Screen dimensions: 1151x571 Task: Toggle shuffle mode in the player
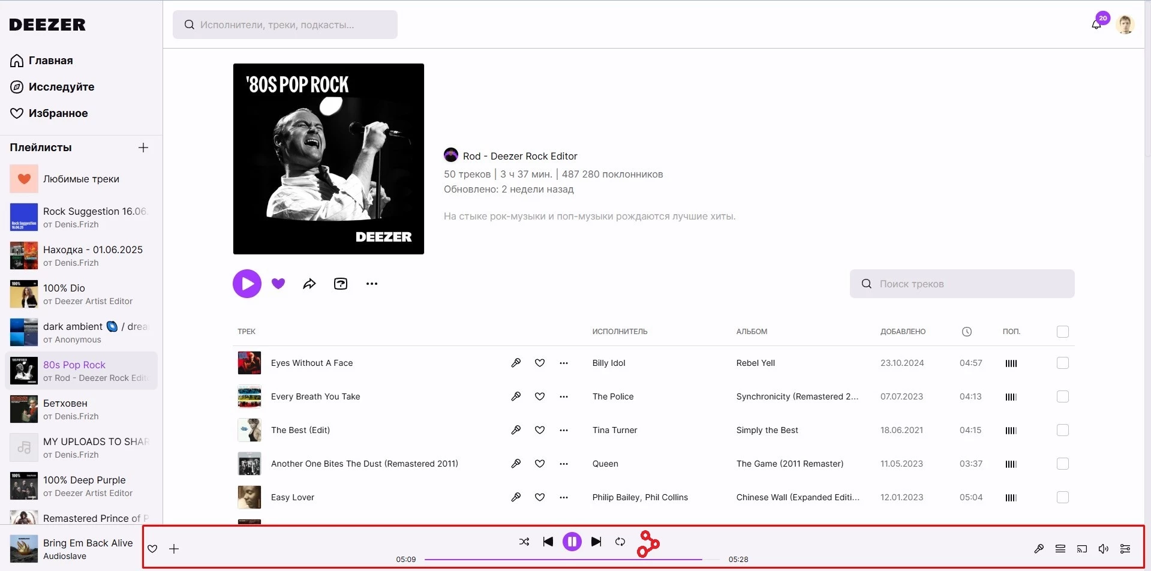tap(524, 542)
